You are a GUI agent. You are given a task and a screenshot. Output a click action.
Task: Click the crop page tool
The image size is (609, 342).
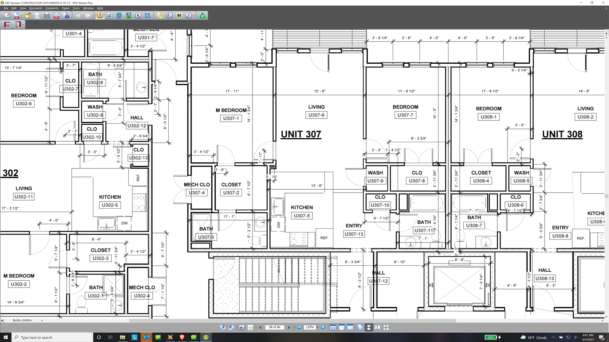click(x=147, y=16)
